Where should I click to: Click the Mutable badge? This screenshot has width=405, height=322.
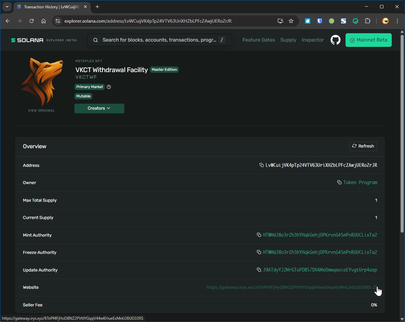click(83, 96)
